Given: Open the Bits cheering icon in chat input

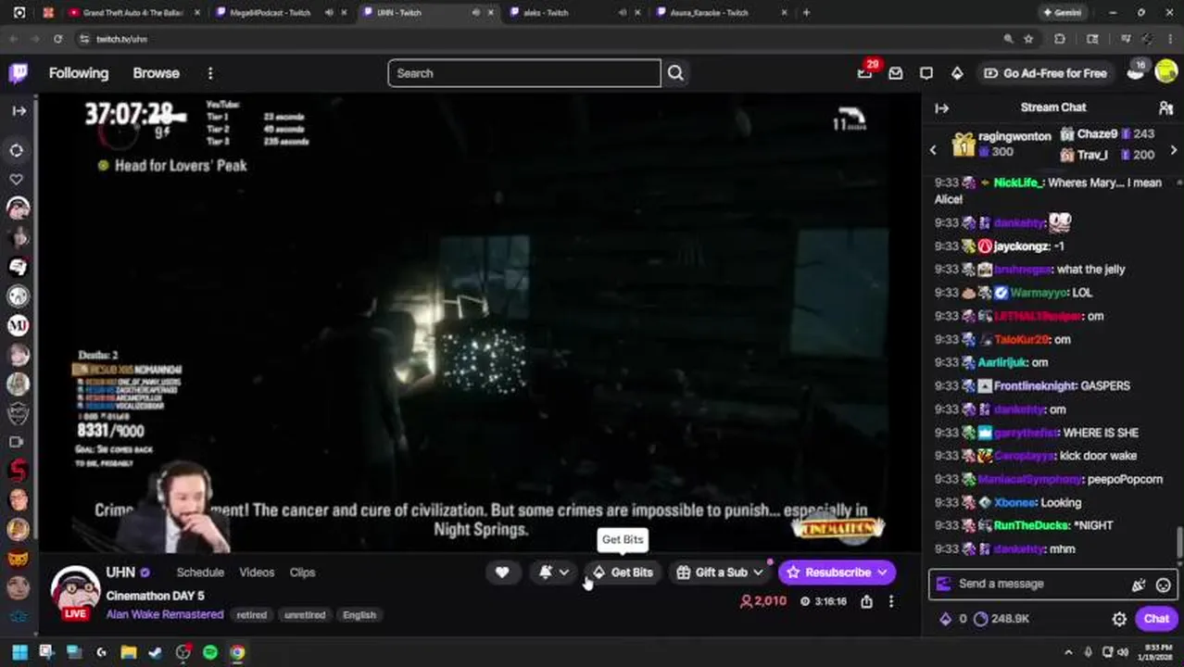Looking at the screenshot, I should coord(1138,585).
